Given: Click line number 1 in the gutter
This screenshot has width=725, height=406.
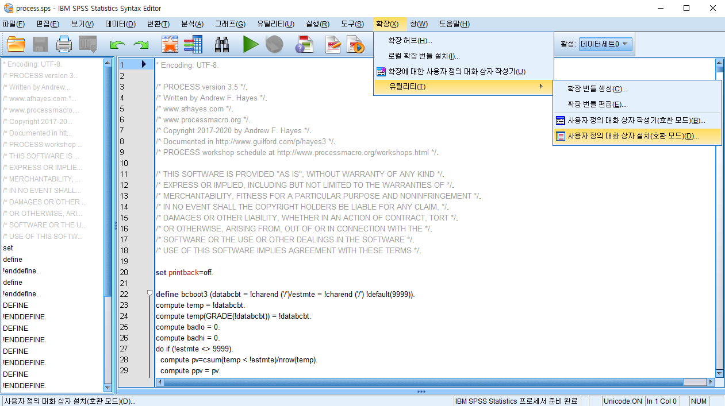Looking at the screenshot, I should [x=122, y=65].
